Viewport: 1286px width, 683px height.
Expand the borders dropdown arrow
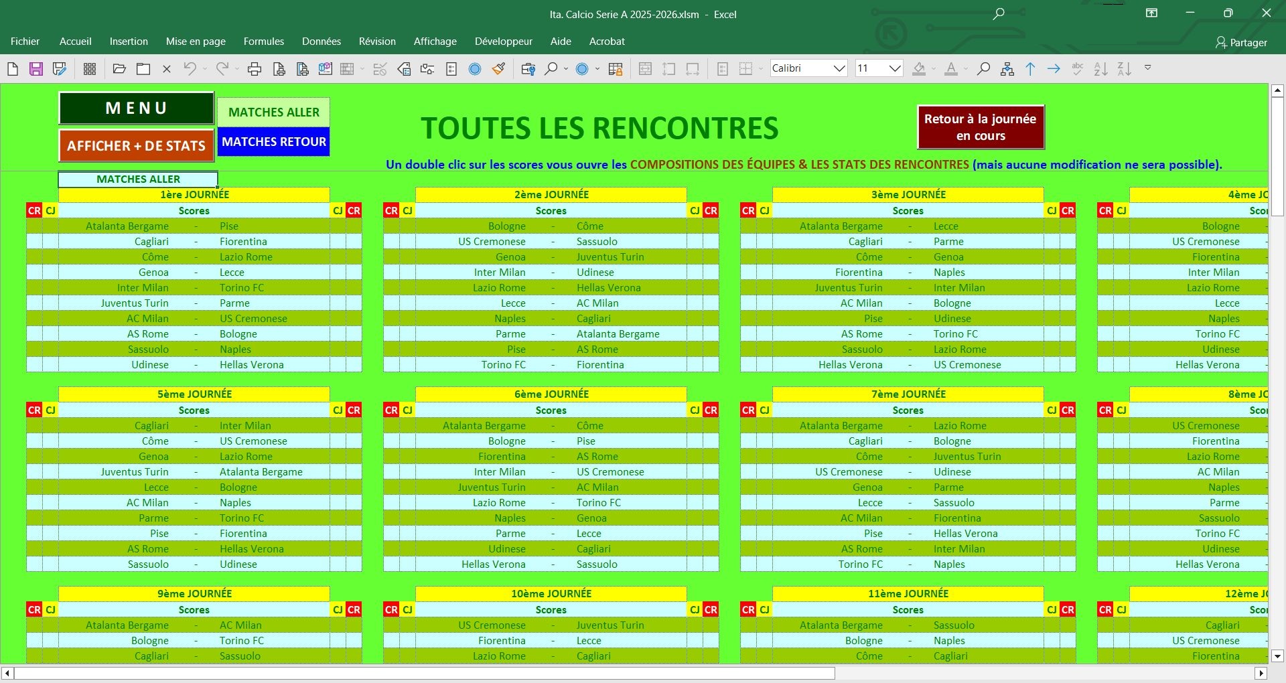point(761,68)
